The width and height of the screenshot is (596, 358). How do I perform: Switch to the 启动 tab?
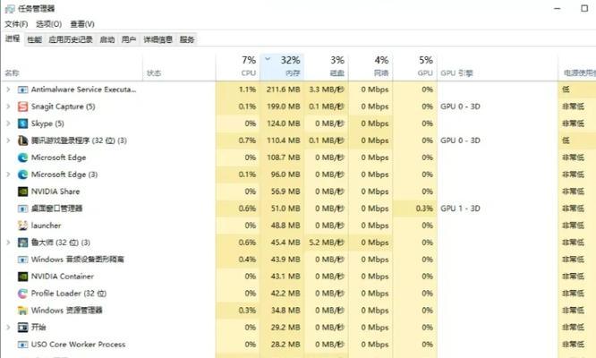tap(106, 39)
